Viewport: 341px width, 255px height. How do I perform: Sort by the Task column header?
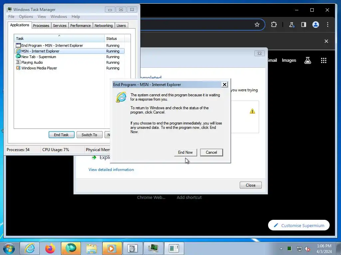click(59, 39)
